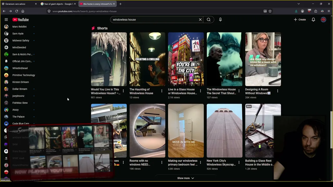Go forward in browser history
Image resolution: width=333 pixels, height=187 pixels.
10,11
